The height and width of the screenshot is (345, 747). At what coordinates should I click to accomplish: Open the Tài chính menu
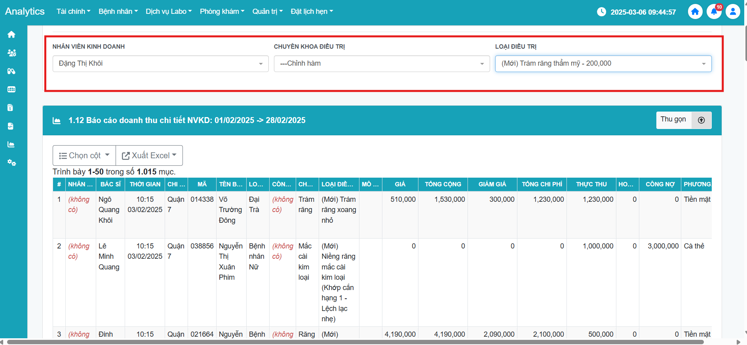[73, 11]
